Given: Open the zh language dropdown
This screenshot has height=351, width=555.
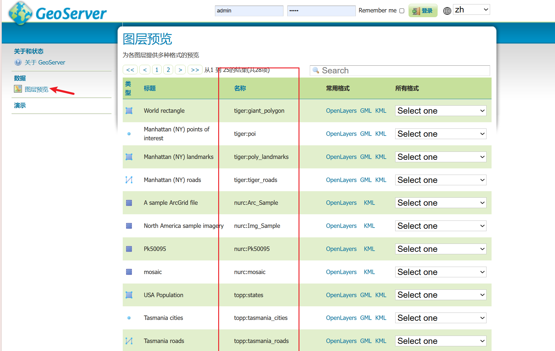Looking at the screenshot, I should (x=471, y=10).
